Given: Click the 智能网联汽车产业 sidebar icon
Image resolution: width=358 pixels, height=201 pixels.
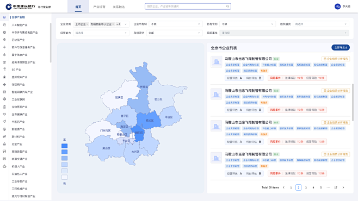Looking at the screenshot, I should click(x=4, y=92).
